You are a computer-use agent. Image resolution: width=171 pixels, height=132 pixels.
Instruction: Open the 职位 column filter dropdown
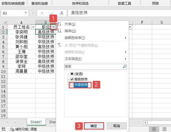(x=53, y=27)
